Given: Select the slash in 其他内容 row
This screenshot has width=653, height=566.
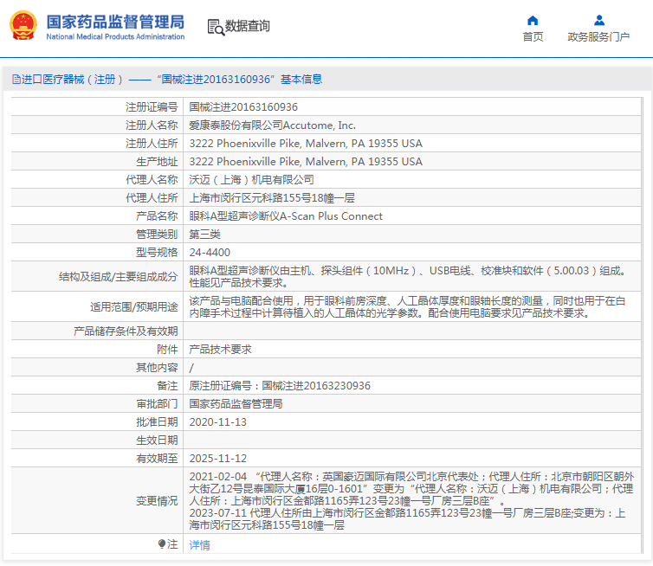Looking at the screenshot, I should click(x=191, y=368).
